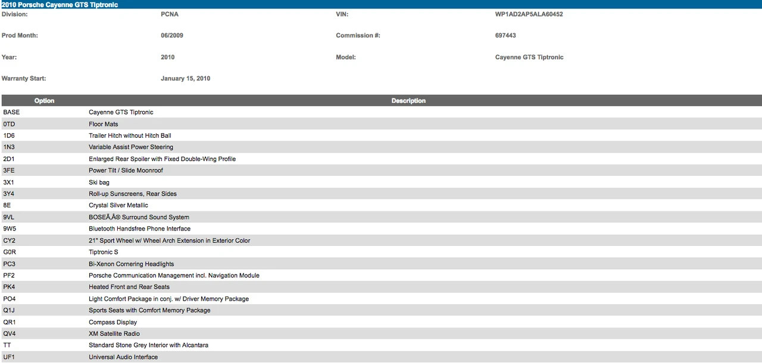This screenshot has width=762, height=363.
Task: Click option code PO4
Action: pyautogui.click(x=10, y=299)
